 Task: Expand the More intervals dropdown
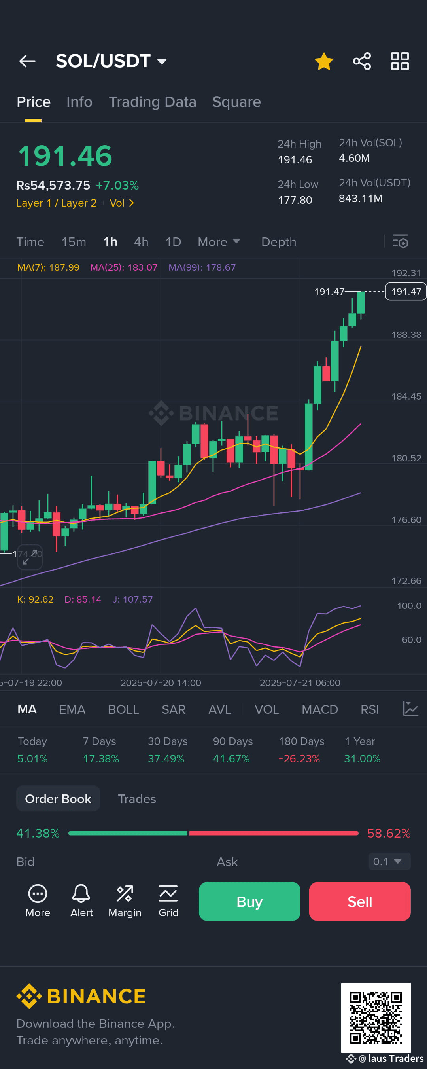[219, 242]
